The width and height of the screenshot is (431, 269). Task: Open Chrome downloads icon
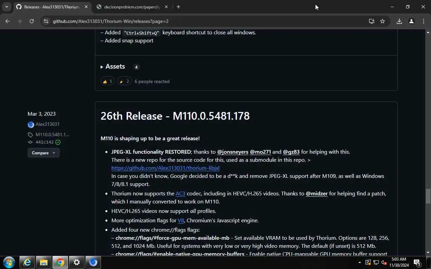tap(399, 21)
